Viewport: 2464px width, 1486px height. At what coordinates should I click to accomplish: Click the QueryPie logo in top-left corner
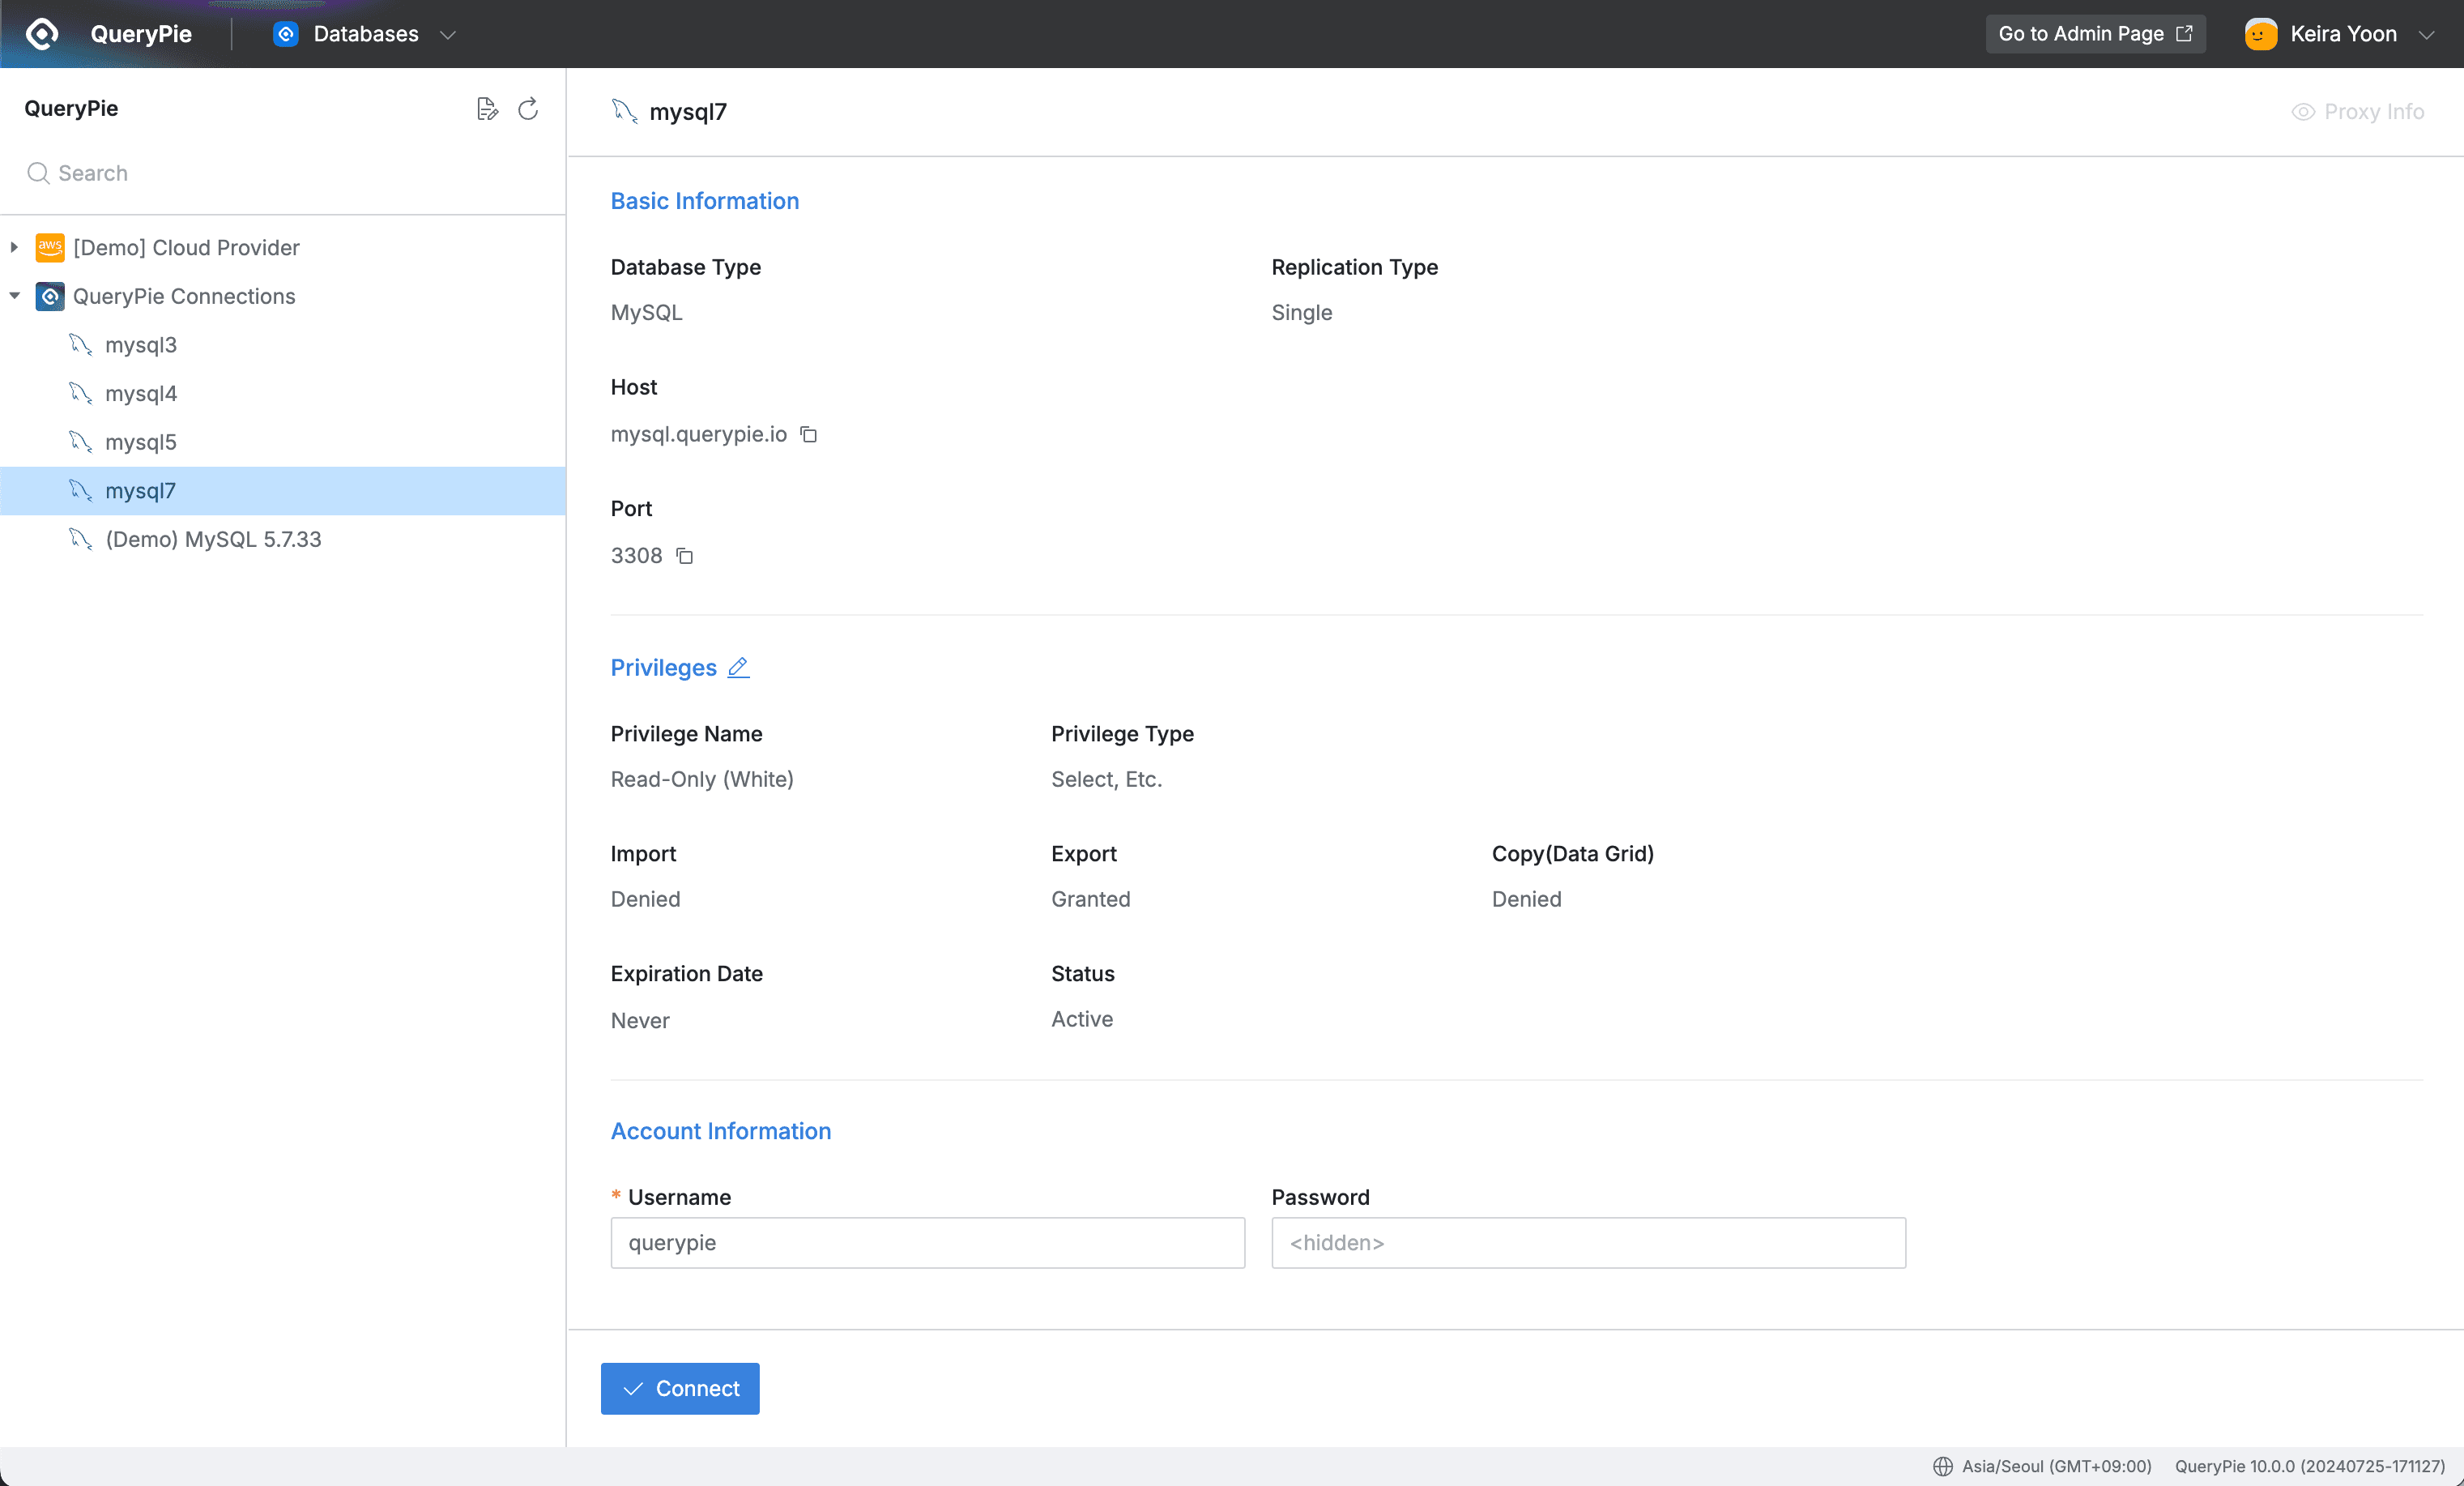(42, 33)
